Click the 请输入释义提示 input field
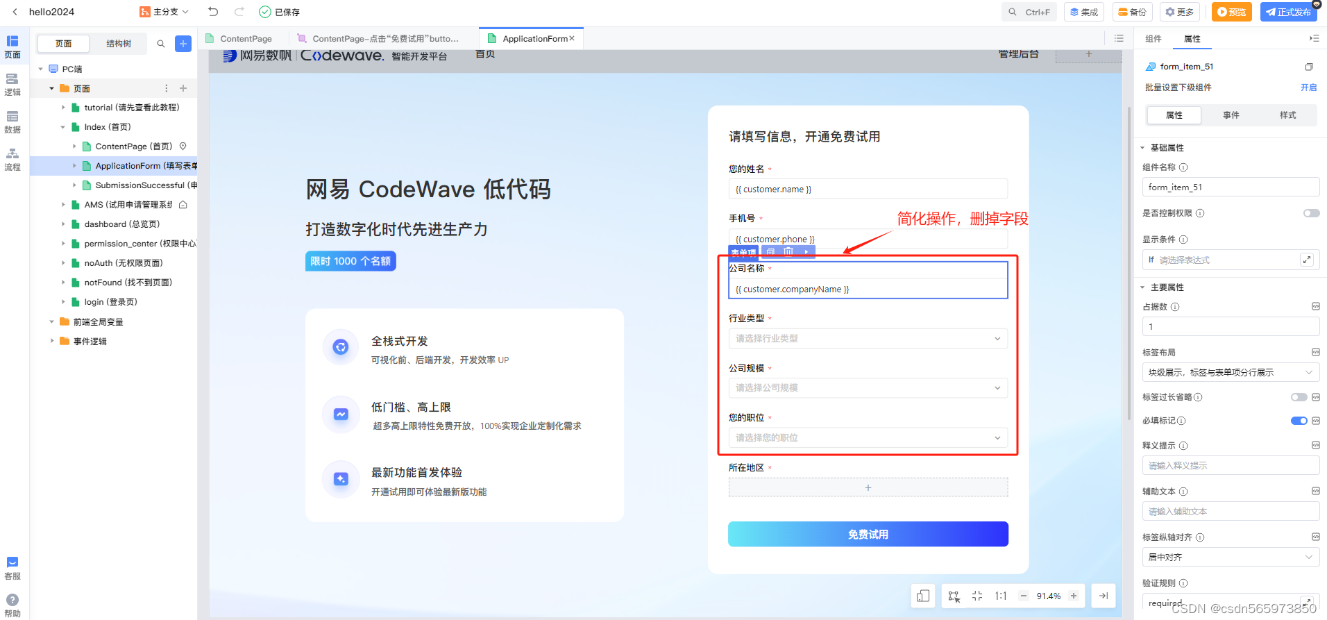This screenshot has width=1327, height=620. pos(1231,465)
